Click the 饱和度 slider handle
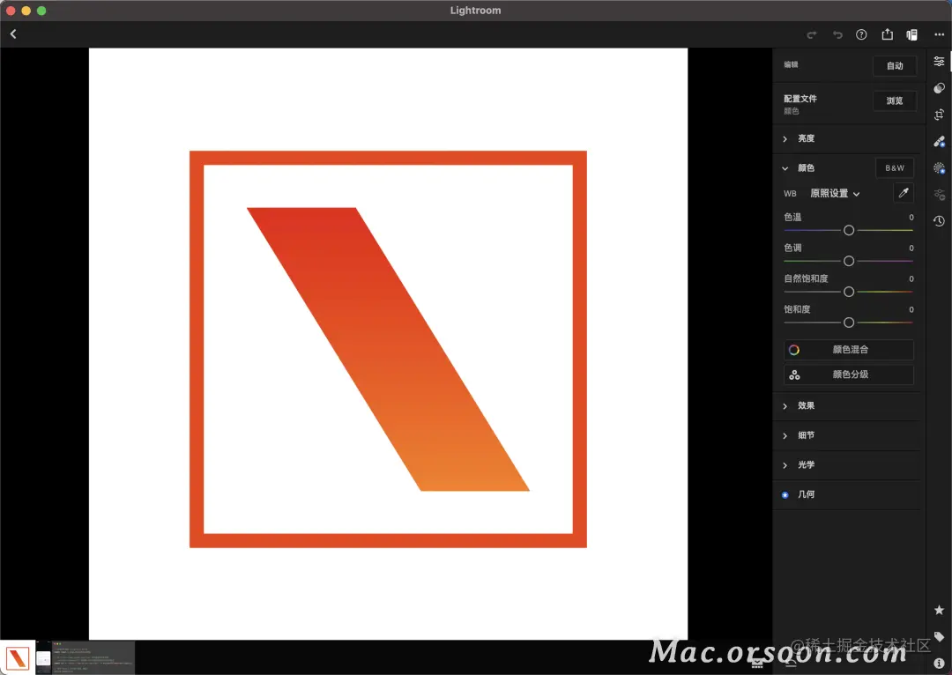 pyautogui.click(x=849, y=323)
